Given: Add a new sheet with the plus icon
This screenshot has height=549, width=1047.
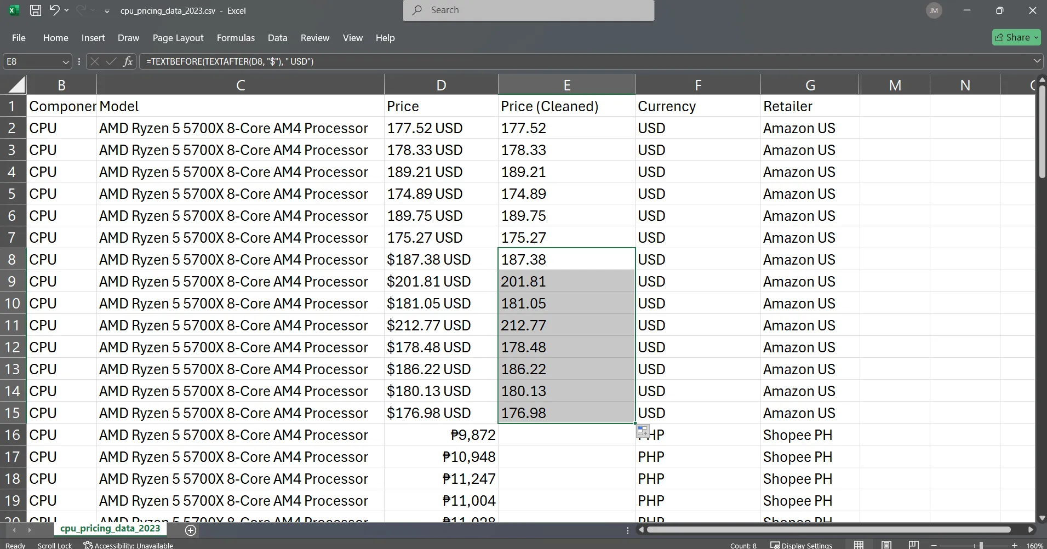Looking at the screenshot, I should (x=191, y=530).
